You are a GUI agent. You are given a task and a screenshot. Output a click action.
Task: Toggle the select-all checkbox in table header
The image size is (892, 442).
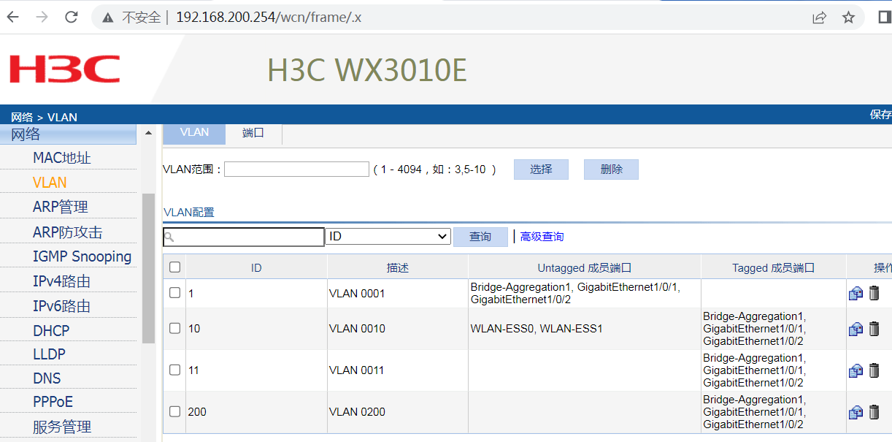tap(174, 267)
